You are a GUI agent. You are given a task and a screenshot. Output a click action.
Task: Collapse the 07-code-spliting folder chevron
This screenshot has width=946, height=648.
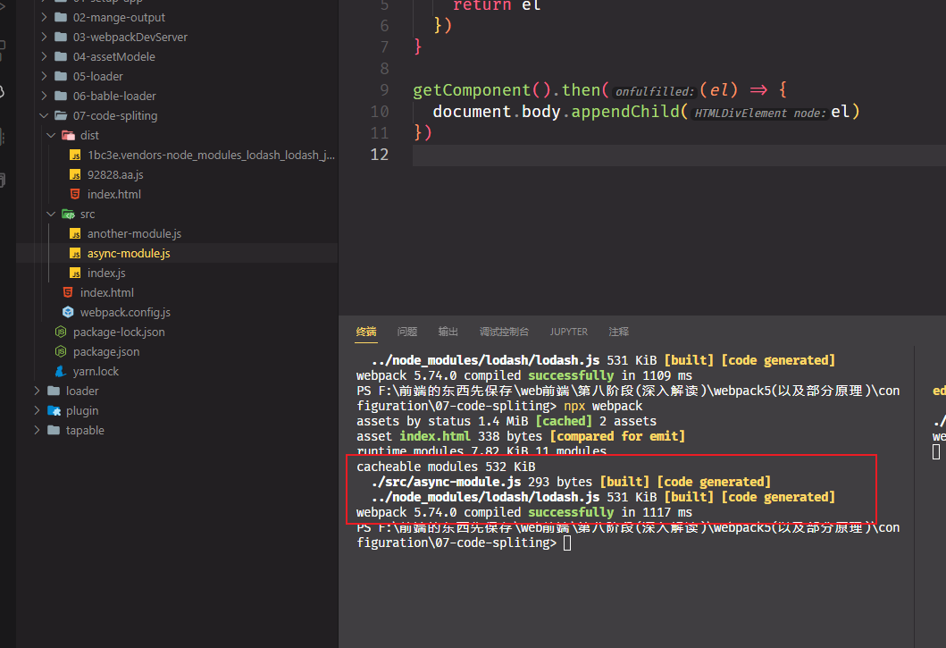coord(44,115)
